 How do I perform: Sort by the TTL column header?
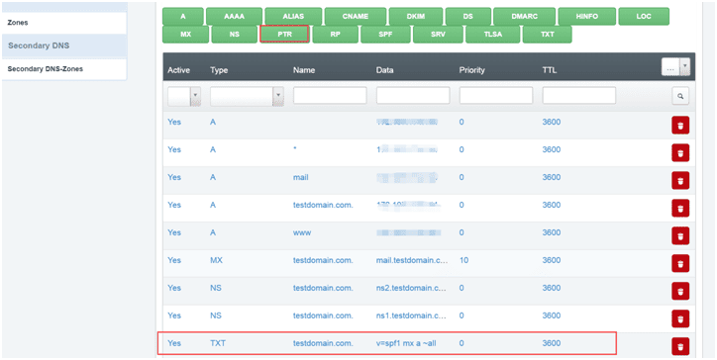tap(550, 70)
